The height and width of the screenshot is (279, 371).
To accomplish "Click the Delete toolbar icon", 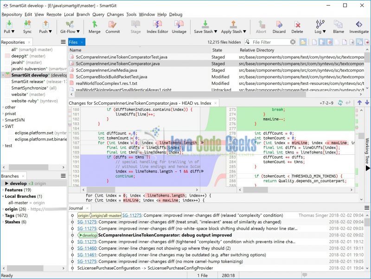I will 297,25.
